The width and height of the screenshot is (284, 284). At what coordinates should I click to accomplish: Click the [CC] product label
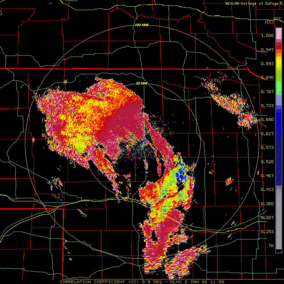point(269,22)
